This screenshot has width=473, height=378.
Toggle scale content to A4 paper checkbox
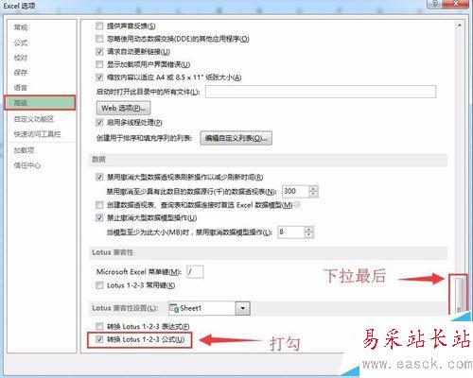coord(99,77)
